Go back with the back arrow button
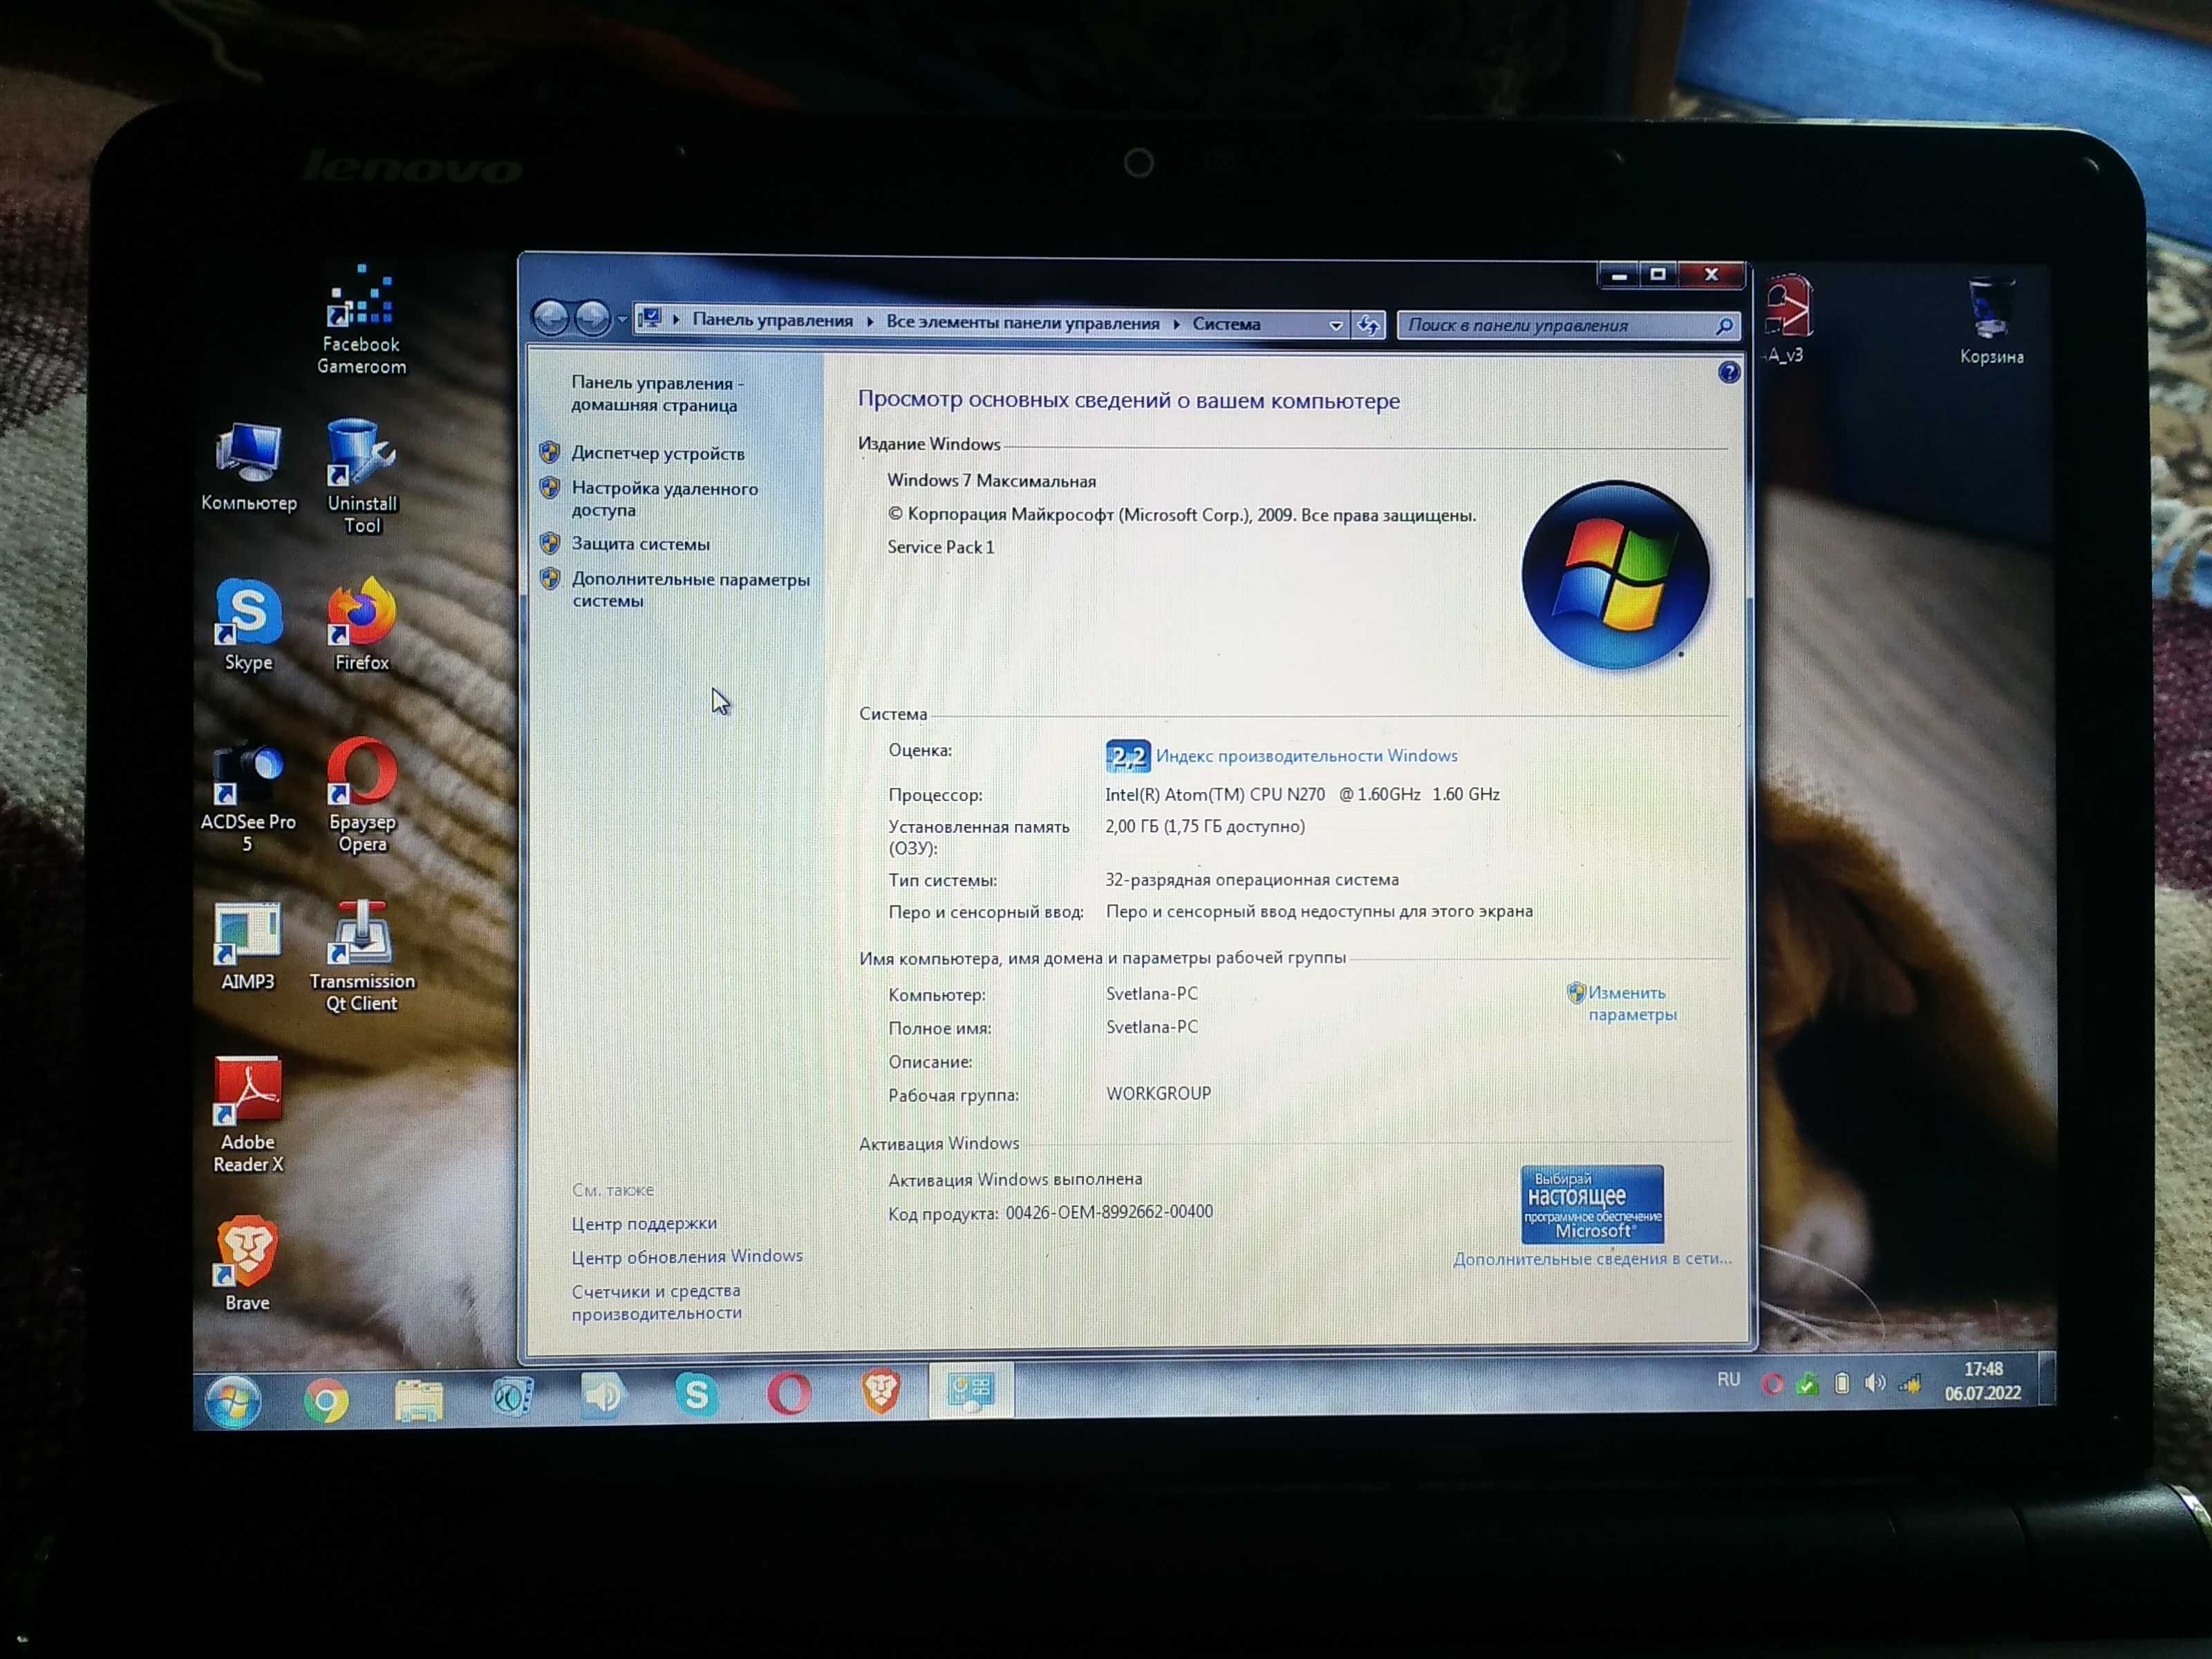Image resolution: width=2212 pixels, height=1659 pixels. click(x=550, y=318)
